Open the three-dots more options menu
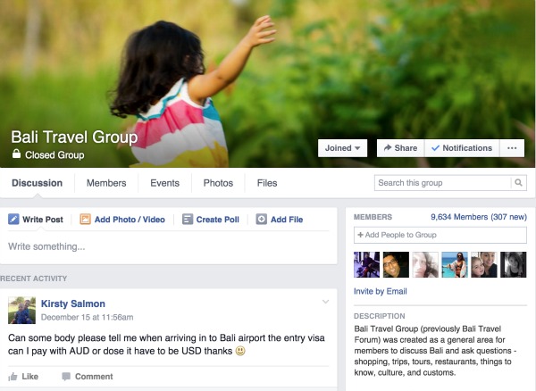Image resolution: width=536 pixels, height=391 pixels. [512, 148]
